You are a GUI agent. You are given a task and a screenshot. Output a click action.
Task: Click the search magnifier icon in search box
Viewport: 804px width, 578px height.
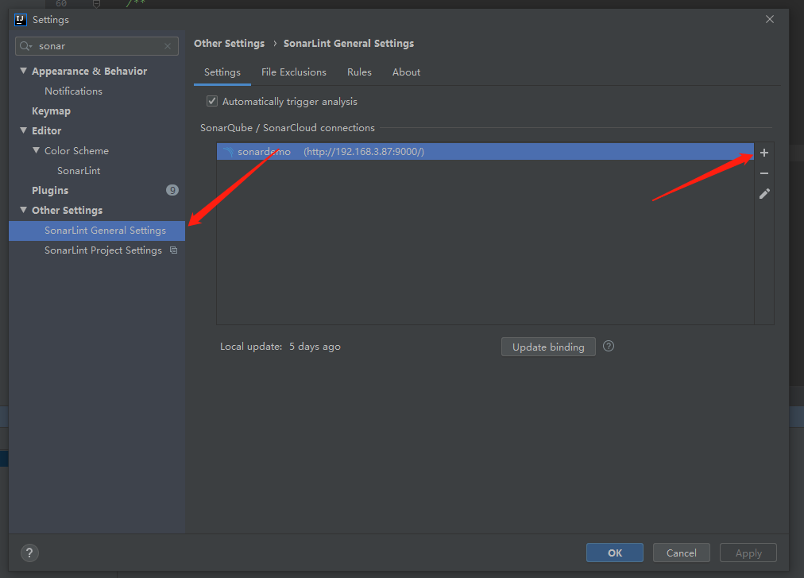coord(25,46)
